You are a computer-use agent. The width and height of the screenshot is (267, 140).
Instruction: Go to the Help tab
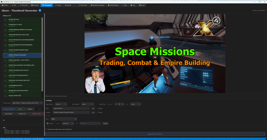click(x=125, y=5)
